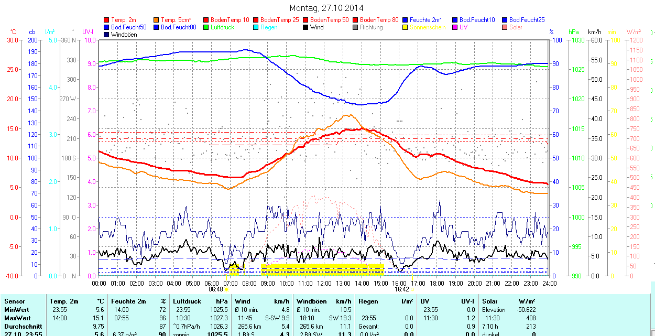Click the 12:00 time axis label
The height and width of the screenshot is (336, 655).
(x=324, y=283)
